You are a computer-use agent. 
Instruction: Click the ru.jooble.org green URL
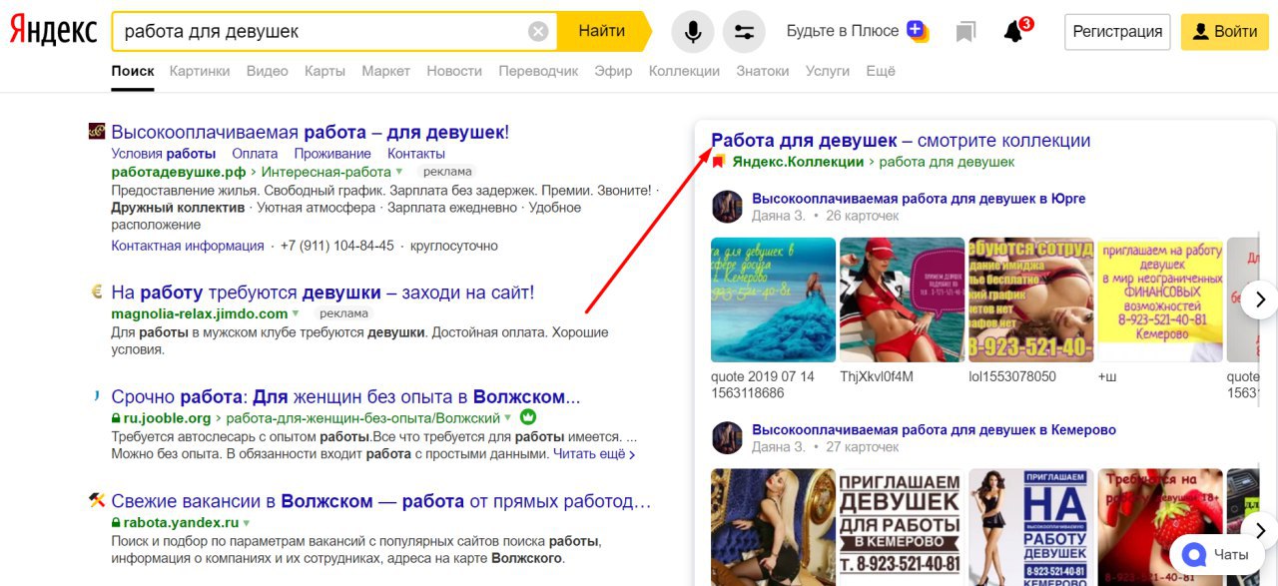pyautogui.click(x=167, y=418)
